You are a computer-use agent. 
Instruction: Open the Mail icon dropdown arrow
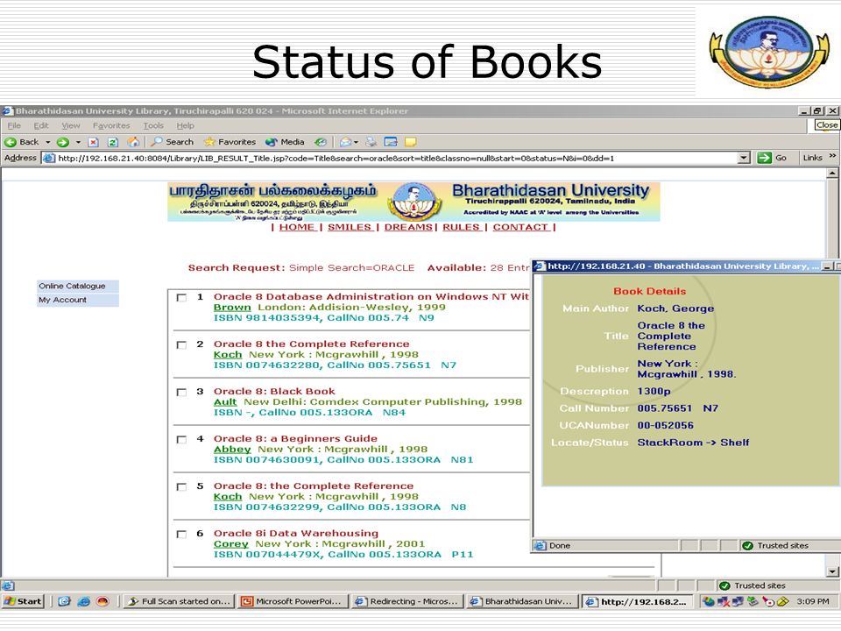[x=356, y=142]
